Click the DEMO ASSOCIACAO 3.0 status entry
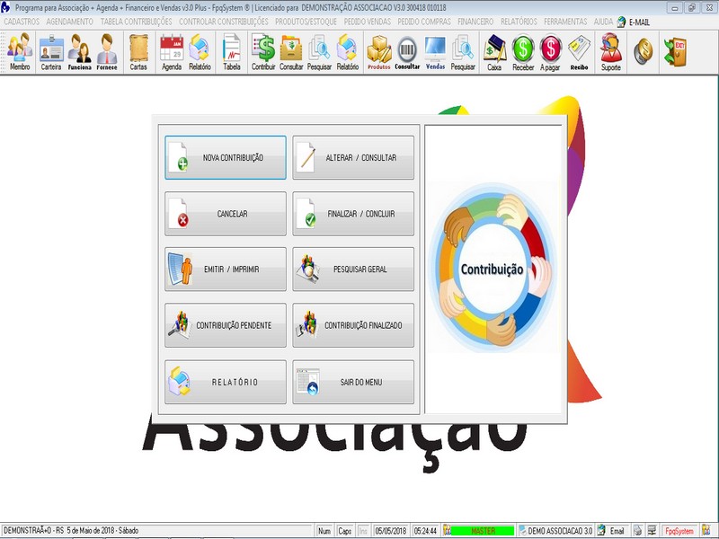This screenshot has width=719, height=539. 555,531
